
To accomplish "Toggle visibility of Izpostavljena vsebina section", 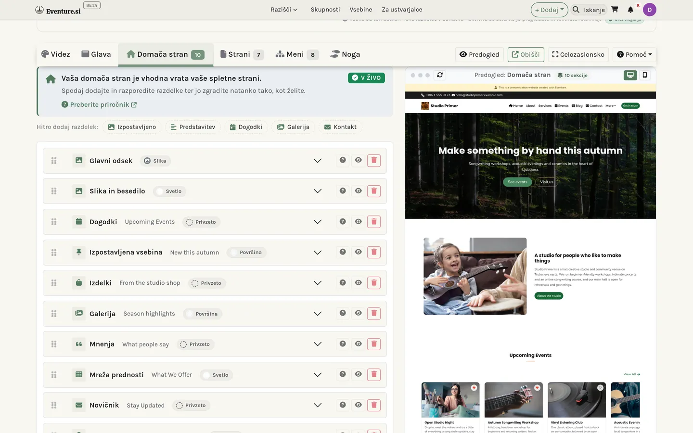I will [x=359, y=252].
